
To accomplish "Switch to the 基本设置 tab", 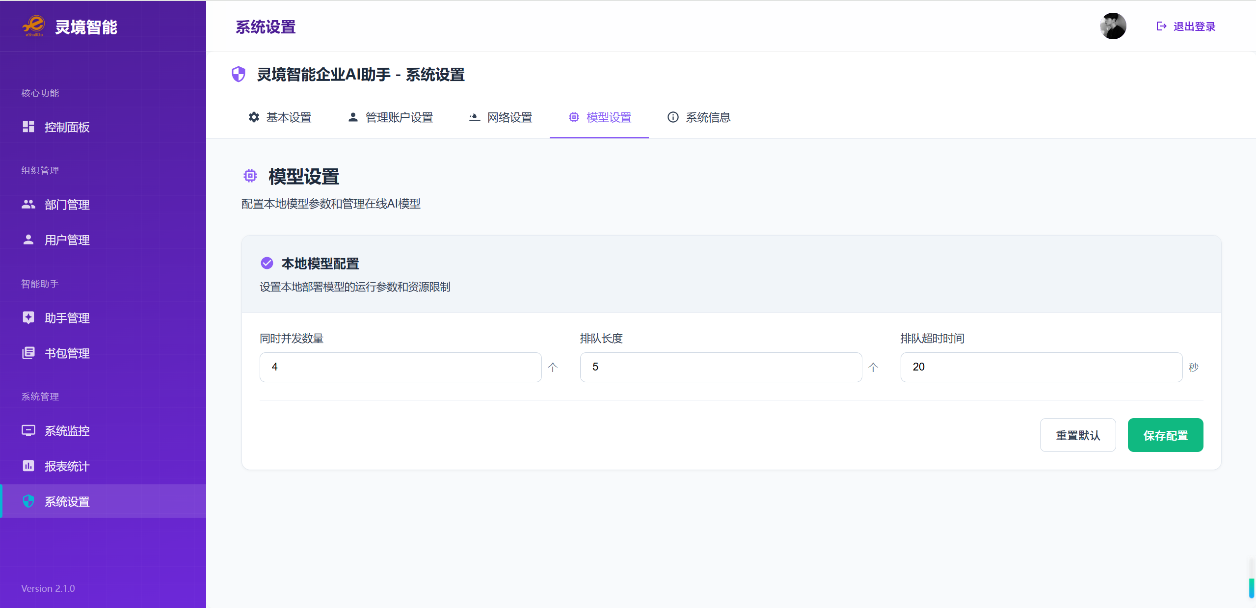I will [x=280, y=118].
